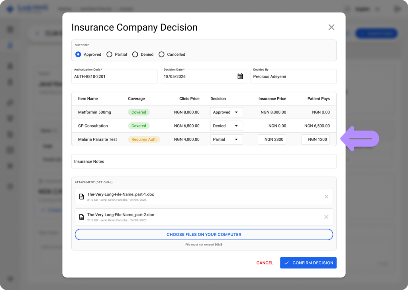Click clinic price NGN 4,000.00

click(186, 139)
